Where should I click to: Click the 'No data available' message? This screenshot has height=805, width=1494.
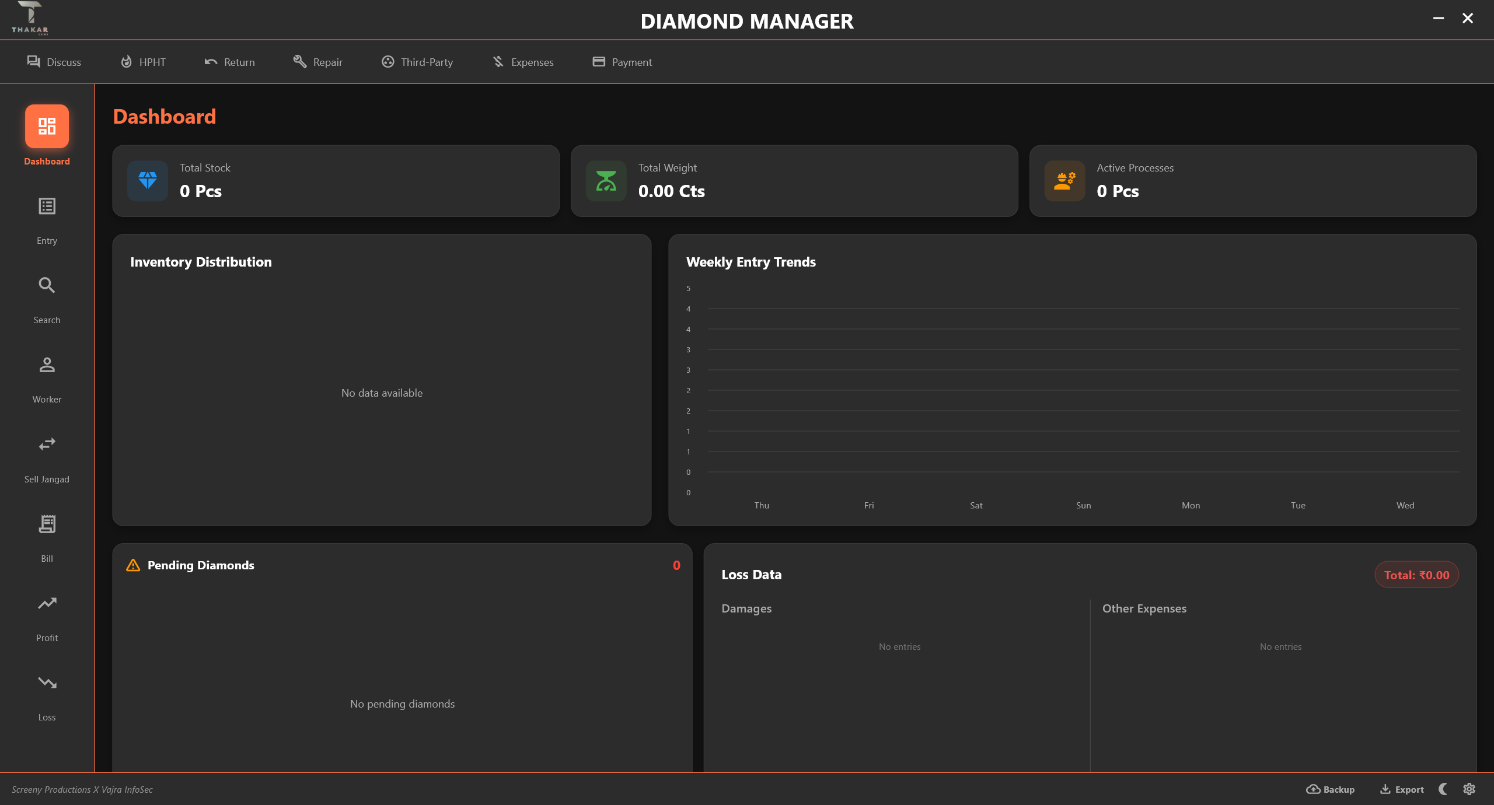382,393
